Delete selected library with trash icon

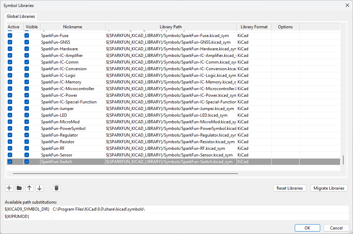(57, 188)
